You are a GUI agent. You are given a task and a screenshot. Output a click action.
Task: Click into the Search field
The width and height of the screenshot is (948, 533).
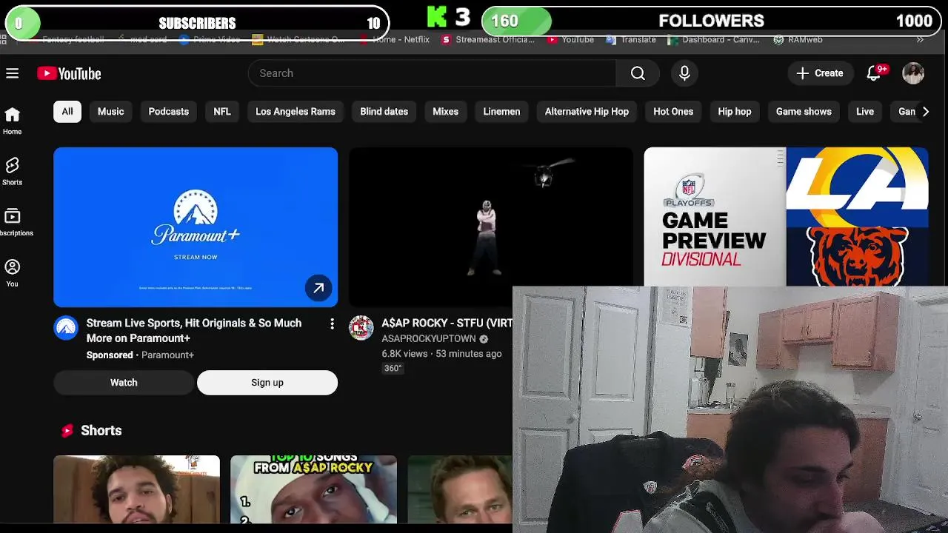point(433,73)
